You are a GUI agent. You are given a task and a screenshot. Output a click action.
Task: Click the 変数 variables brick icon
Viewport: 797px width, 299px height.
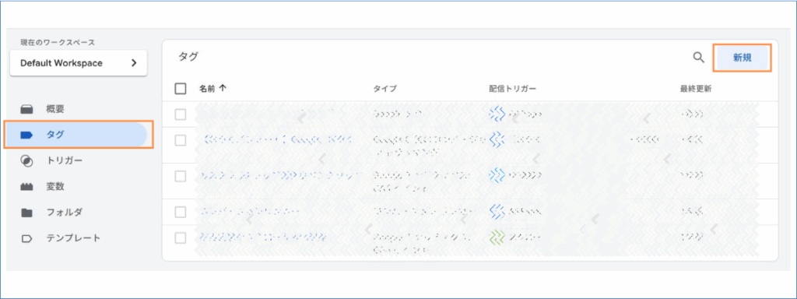pos(26,187)
